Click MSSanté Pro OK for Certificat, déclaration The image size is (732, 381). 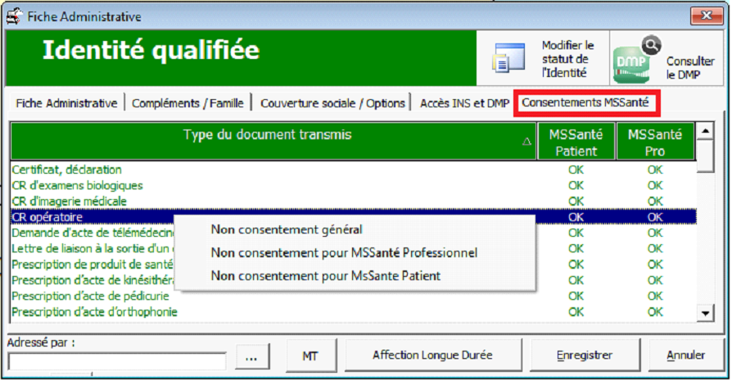coord(655,170)
